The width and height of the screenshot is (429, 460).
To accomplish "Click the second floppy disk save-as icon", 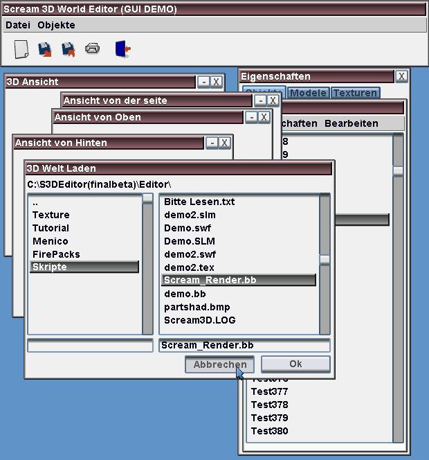I will [68, 49].
